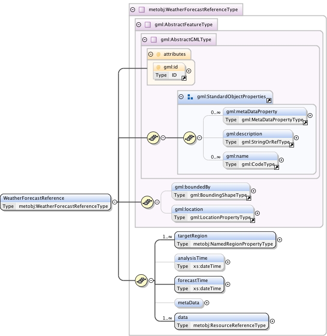This screenshot has height=336, width=327.
Task: Follow the gml:id reference arrow icon
Action: click(184, 78)
